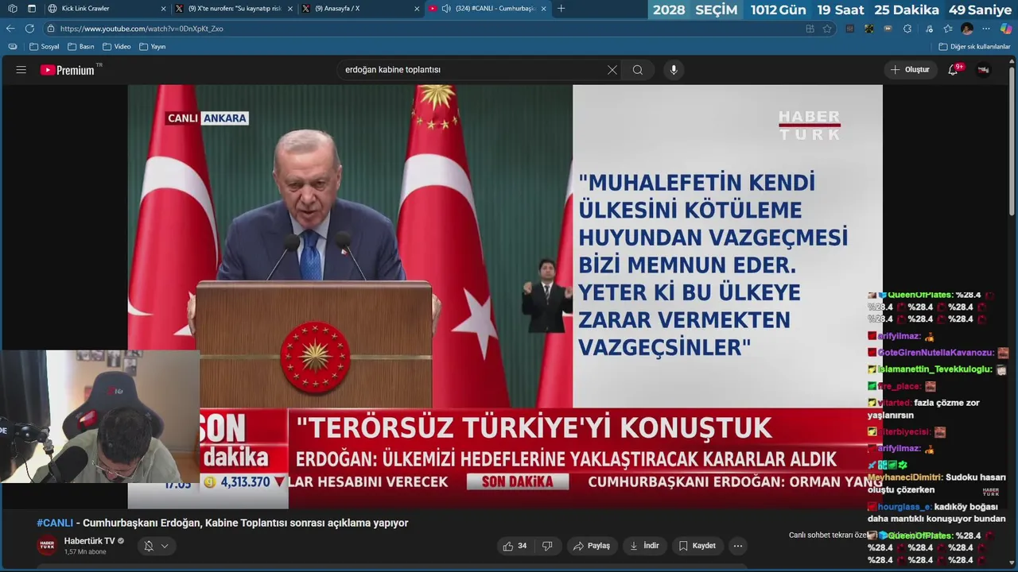Screen dimensions: 1018x572
Task: Reload the page in browser
Action: click(29, 29)
